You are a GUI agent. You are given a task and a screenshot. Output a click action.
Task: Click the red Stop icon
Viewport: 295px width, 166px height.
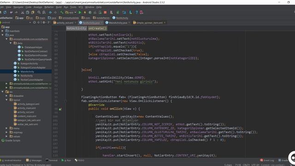pos(105,12)
